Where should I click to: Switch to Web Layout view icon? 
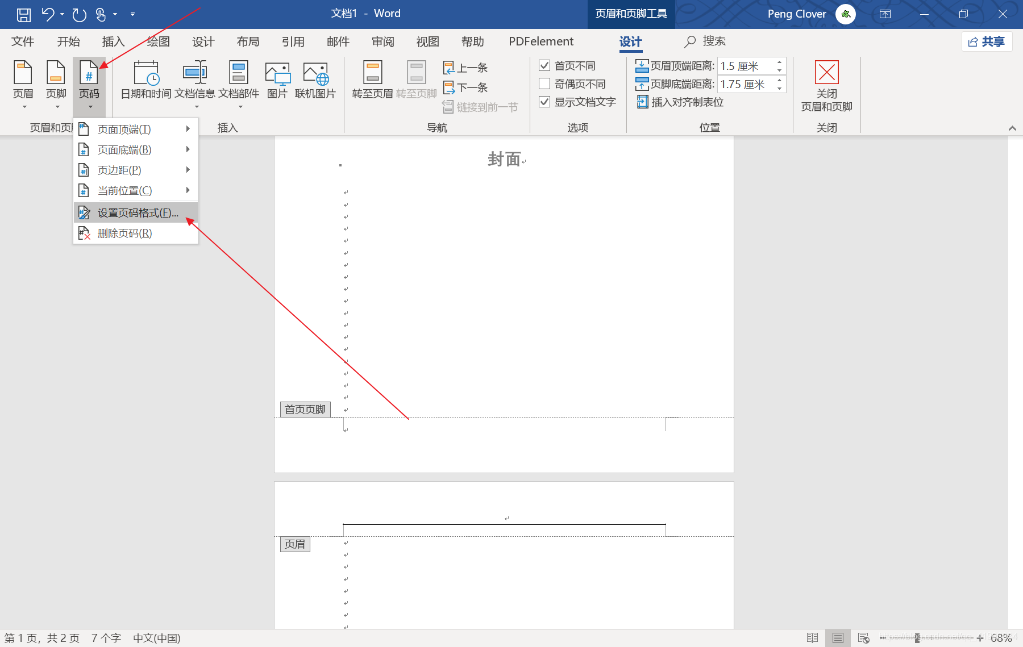coord(863,638)
